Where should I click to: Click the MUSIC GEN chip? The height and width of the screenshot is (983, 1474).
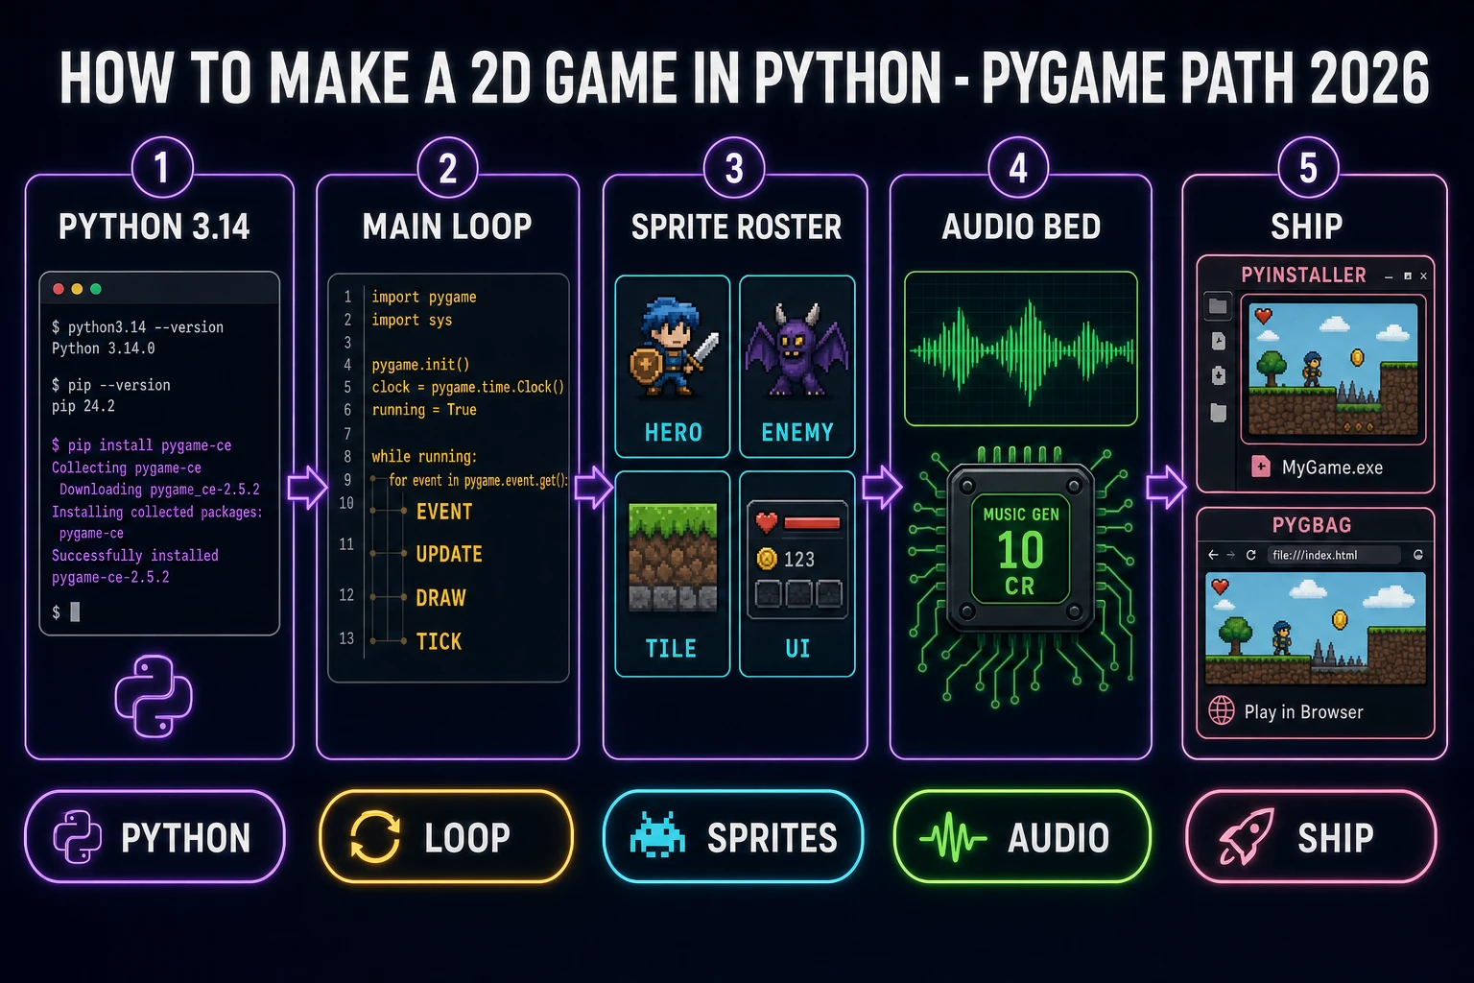pos(1020,548)
